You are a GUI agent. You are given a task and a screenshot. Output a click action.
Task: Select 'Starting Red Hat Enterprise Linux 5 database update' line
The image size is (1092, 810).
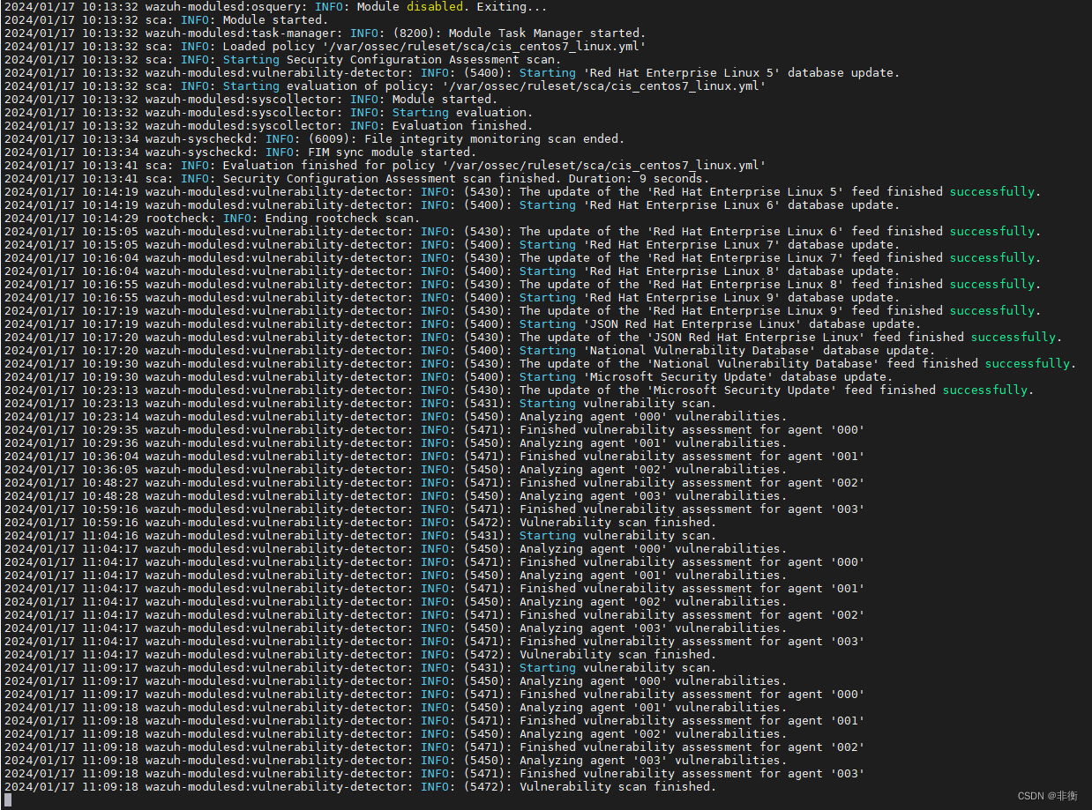452,73
